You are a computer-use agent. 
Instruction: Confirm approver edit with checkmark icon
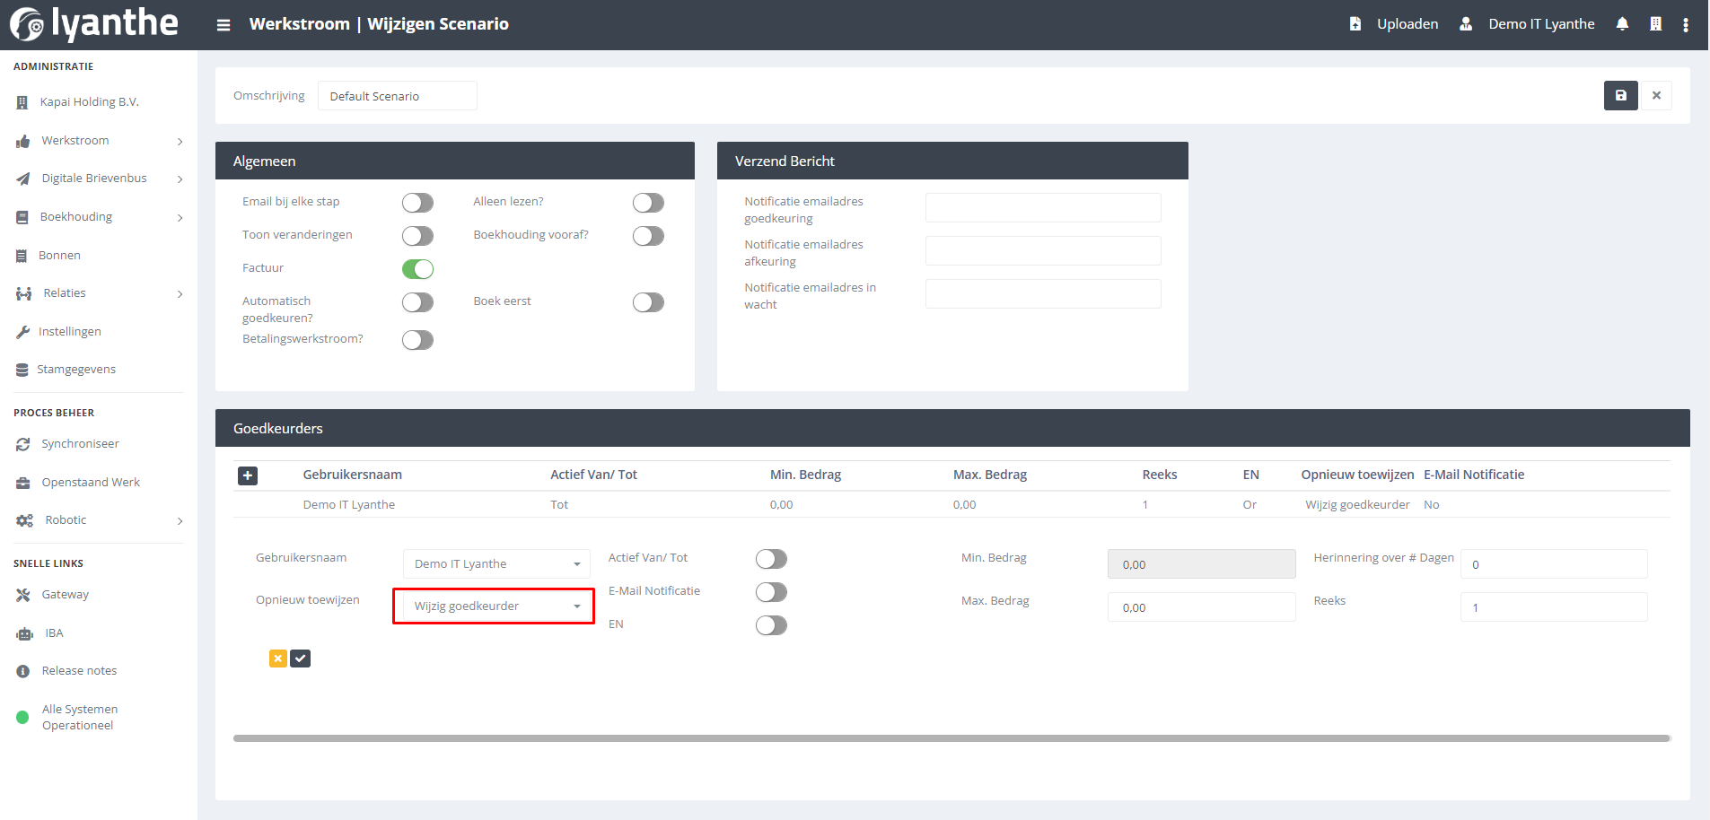[301, 659]
